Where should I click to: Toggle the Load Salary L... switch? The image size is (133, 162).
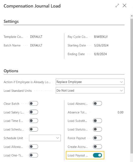click(x=33, y=112)
